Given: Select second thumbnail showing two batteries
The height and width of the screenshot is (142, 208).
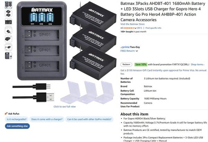Looking at the screenshot, I should point(8,13).
